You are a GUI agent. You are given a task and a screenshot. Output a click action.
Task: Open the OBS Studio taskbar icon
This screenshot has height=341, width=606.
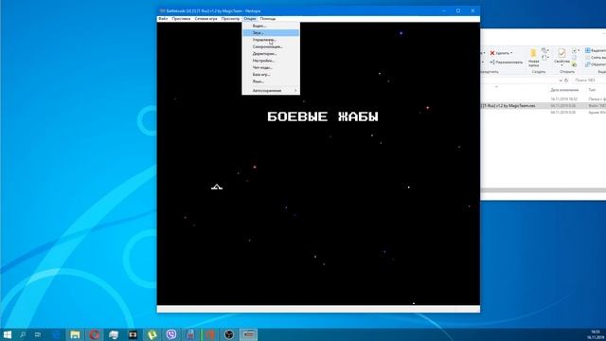(229, 334)
